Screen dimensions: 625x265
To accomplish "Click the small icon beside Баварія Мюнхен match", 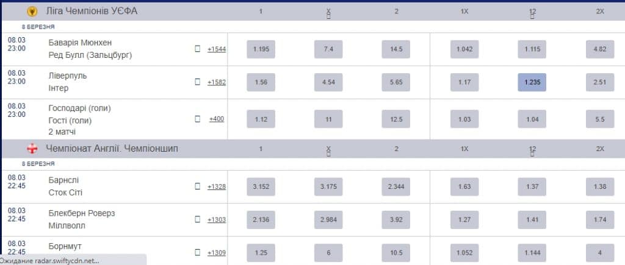I will 197,49.
